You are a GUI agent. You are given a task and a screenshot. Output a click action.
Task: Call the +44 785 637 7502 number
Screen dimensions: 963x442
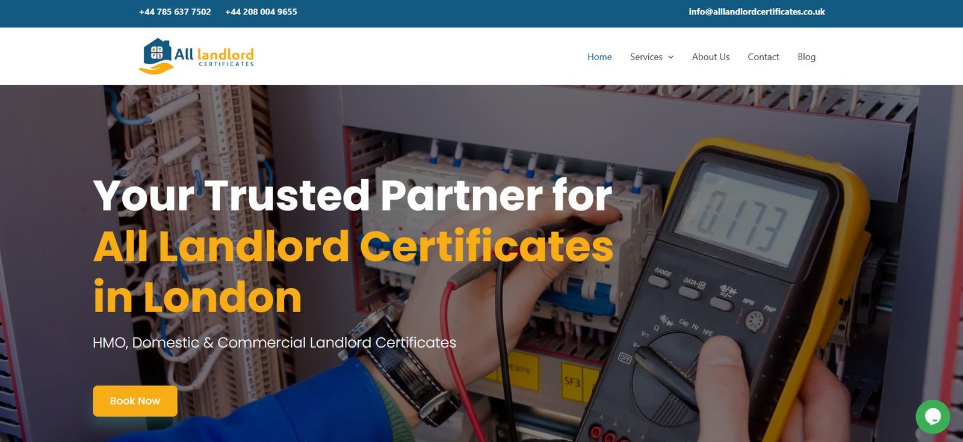pyautogui.click(x=175, y=12)
